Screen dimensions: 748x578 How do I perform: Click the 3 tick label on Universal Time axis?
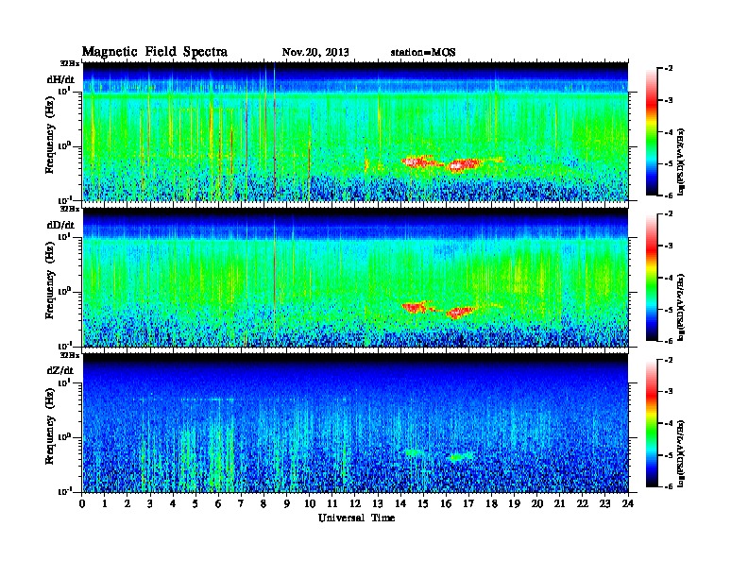pos(150,504)
